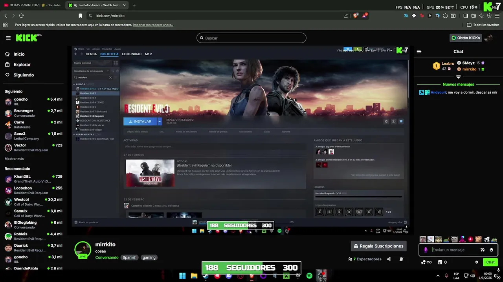
Task: Open the emoji picker in chat input
Action: pyautogui.click(x=491, y=250)
